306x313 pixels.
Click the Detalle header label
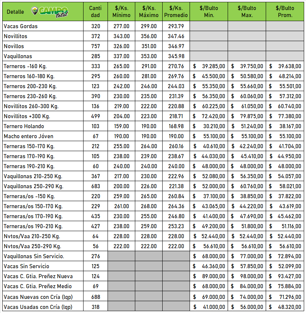(15, 12)
